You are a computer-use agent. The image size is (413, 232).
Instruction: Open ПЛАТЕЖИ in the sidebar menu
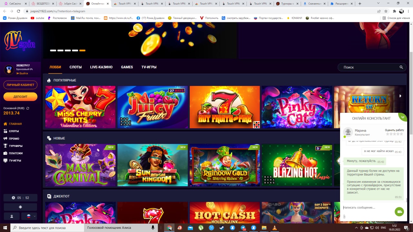point(13,153)
